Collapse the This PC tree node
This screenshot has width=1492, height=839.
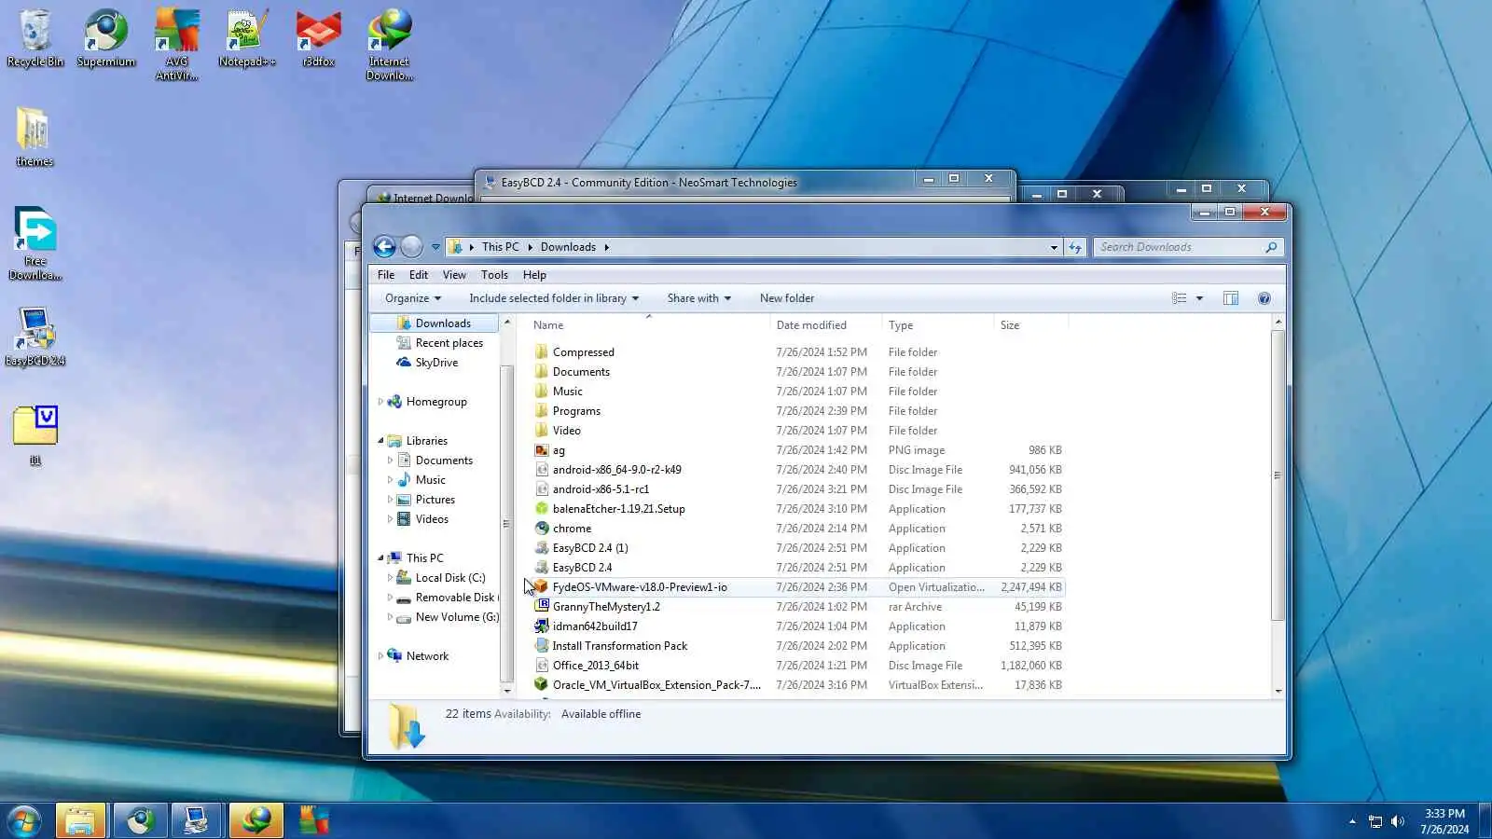[380, 558]
